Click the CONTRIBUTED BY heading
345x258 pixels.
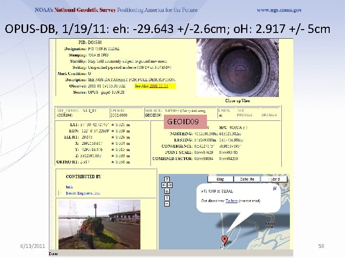point(83,177)
